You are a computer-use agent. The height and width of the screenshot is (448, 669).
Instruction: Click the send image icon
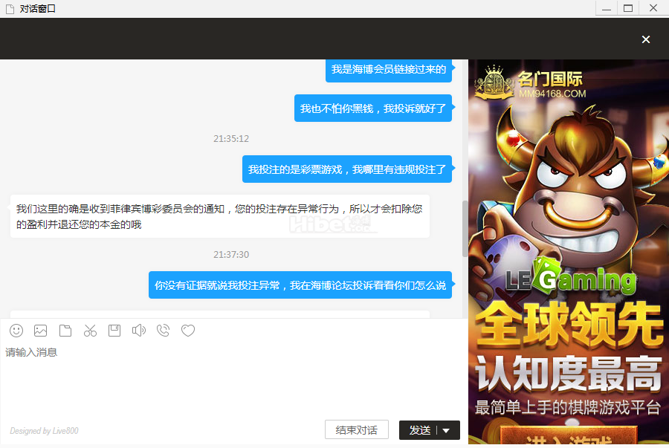pyautogui.click(x=41, y=331)
